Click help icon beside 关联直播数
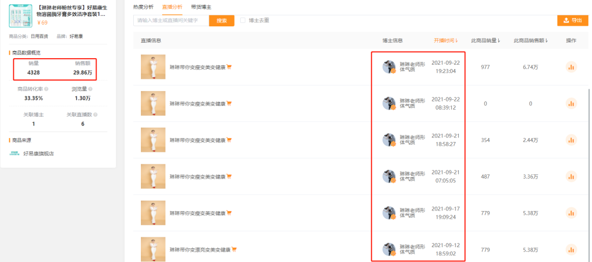This screenshot has height=262, width=592. 95,115
